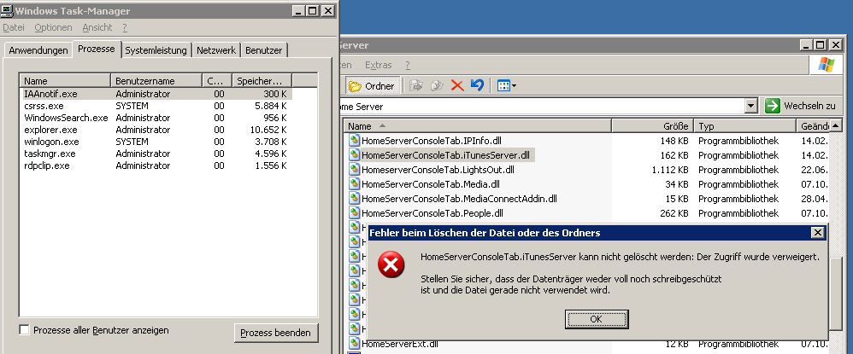Click the Wechseln zu go button

[x=800, y=106]
